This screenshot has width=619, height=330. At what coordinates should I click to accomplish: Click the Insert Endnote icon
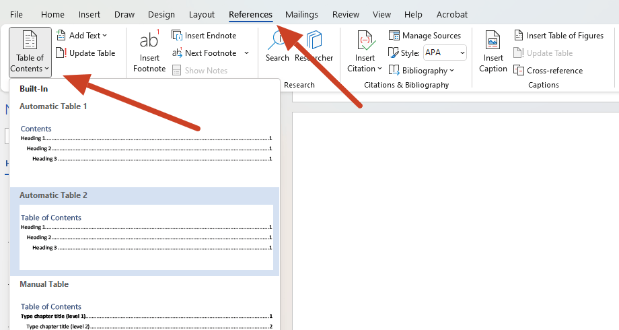(x=177, y=35)
